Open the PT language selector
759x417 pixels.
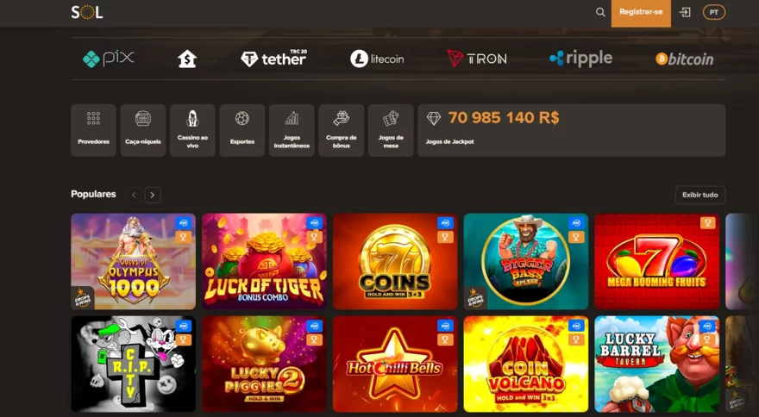pyautogui.click(x=714, y=13)
